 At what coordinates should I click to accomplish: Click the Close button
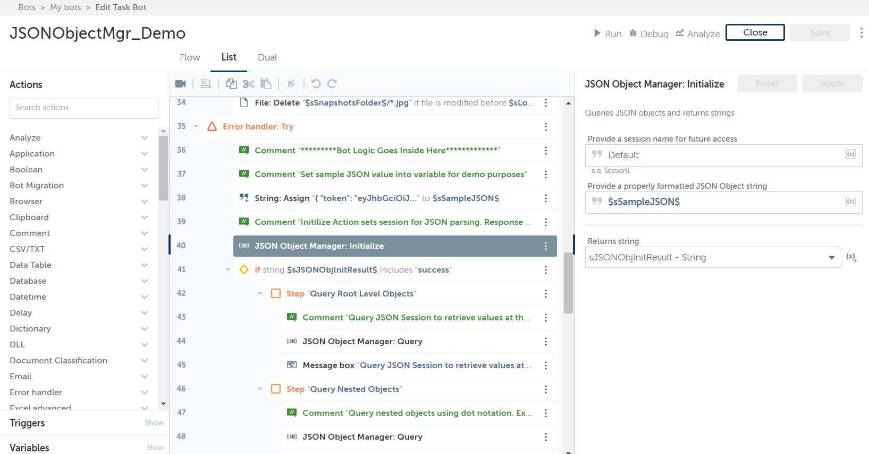755,32
